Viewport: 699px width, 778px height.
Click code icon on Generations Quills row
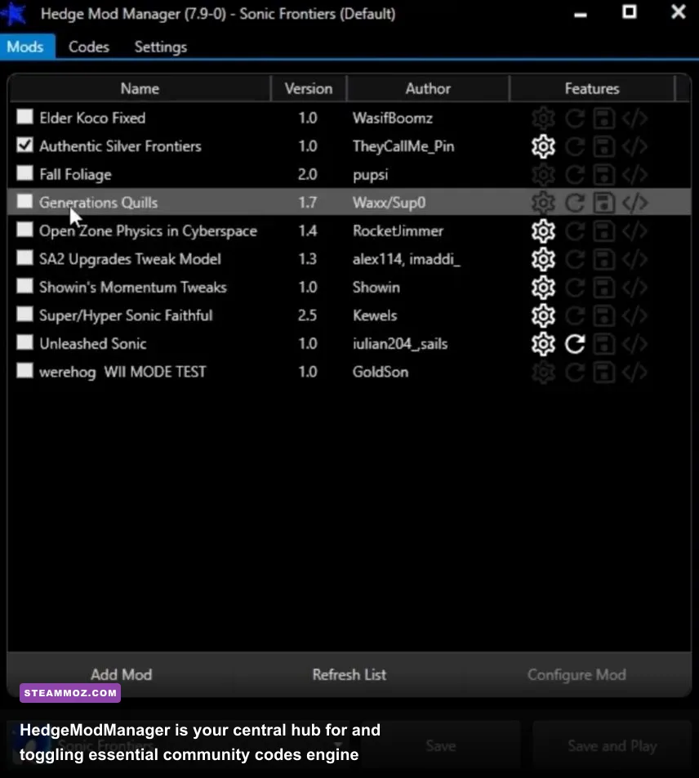[x=635, y=203]
